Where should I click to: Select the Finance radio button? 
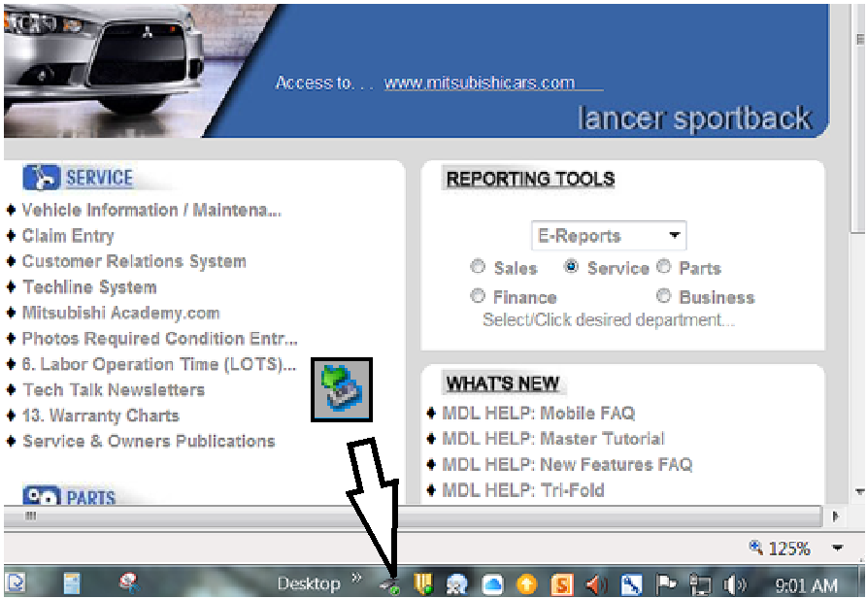478,296
